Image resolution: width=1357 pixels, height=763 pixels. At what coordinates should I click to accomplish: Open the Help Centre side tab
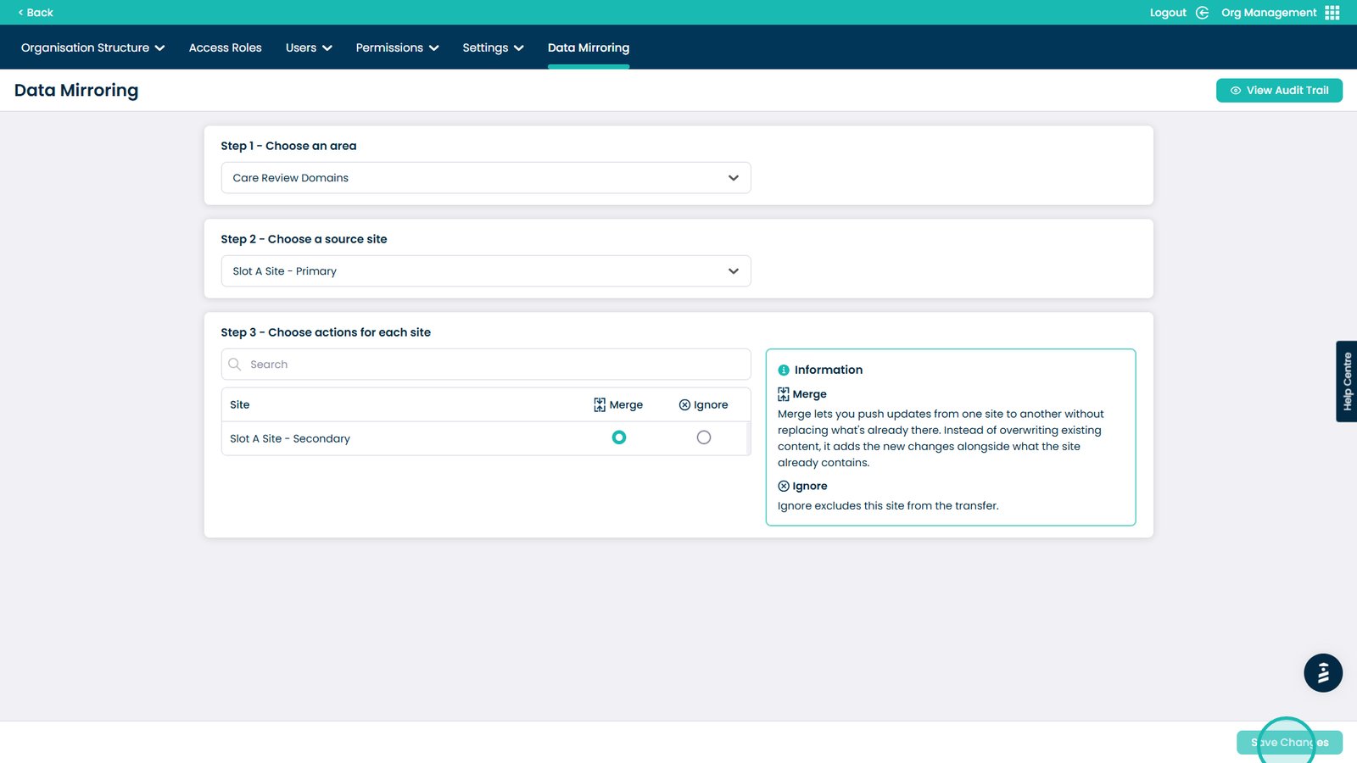(1346, 381)
